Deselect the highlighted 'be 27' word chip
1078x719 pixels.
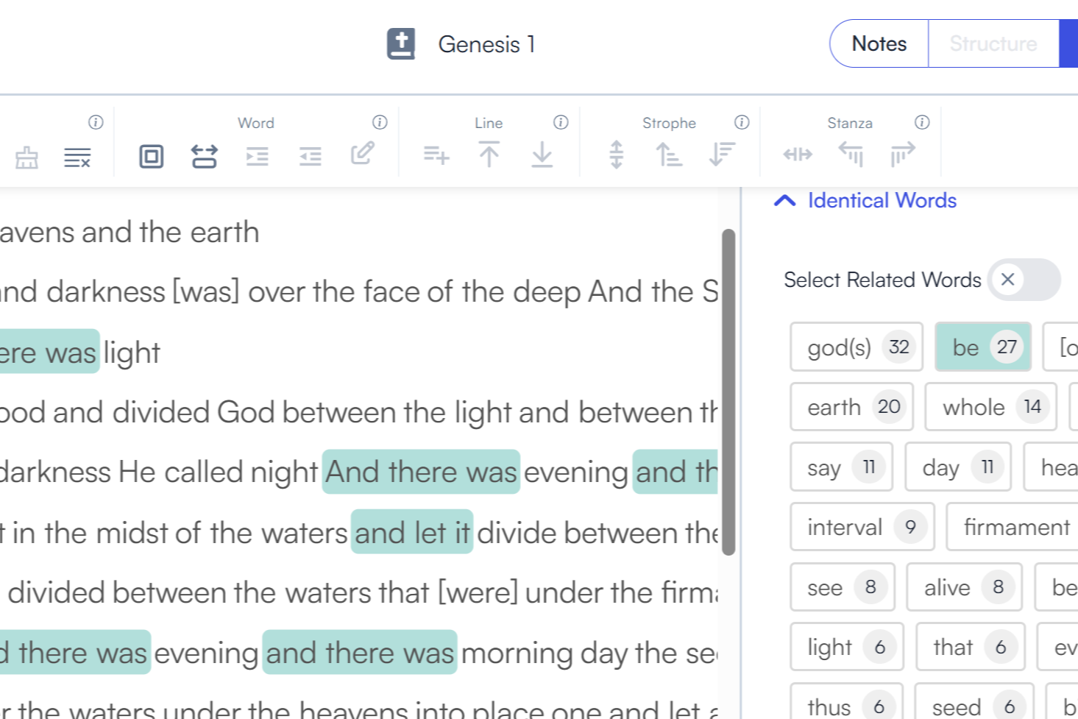(x=983, y=347)
